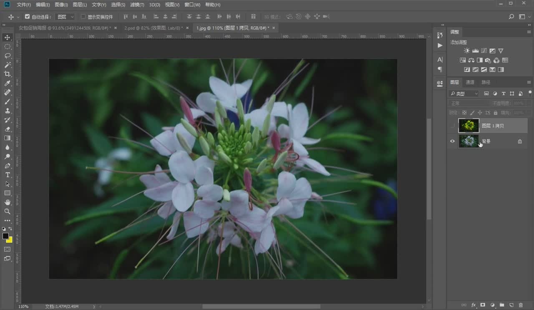Open the 滤镜(T) menu
This screenshot has height=310, width=534.
pyautogui.click(x=137, y=5)
